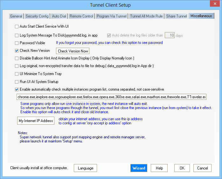Screen dimensions: 222x179
Task: Click the blue password hint text
Action: point(109,43)
